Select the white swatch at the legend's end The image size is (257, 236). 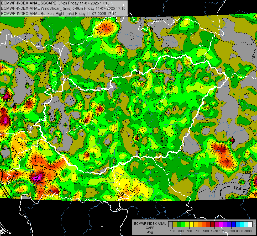coord(250,224)
